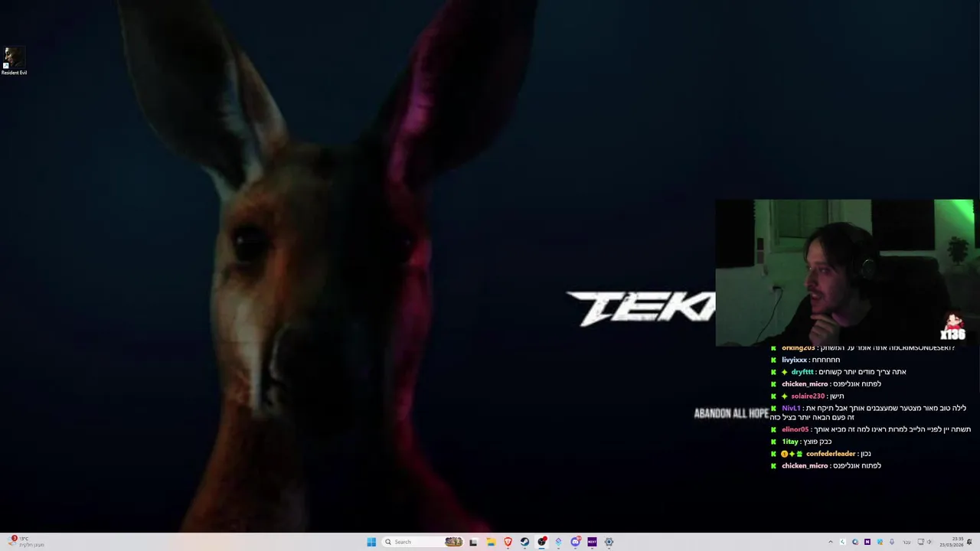Open network and volume quick settings
Viewport: 980px width, 551px height.
click(x=924, y=542)
